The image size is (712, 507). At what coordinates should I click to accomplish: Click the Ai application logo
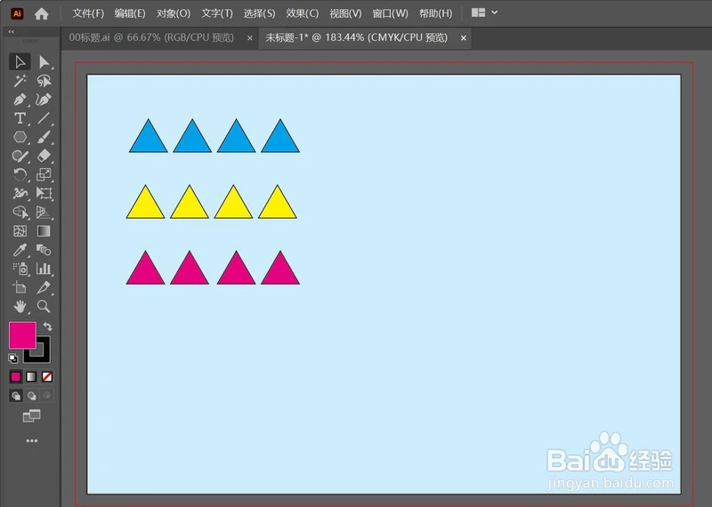(17, 13)
